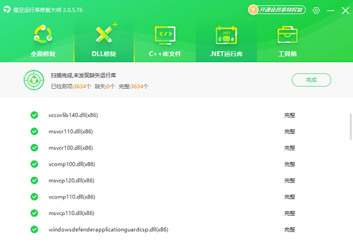Click the 已检测项:3634个 count
The height and width of the screenshot is (242, 353).
tap(71, 86)
